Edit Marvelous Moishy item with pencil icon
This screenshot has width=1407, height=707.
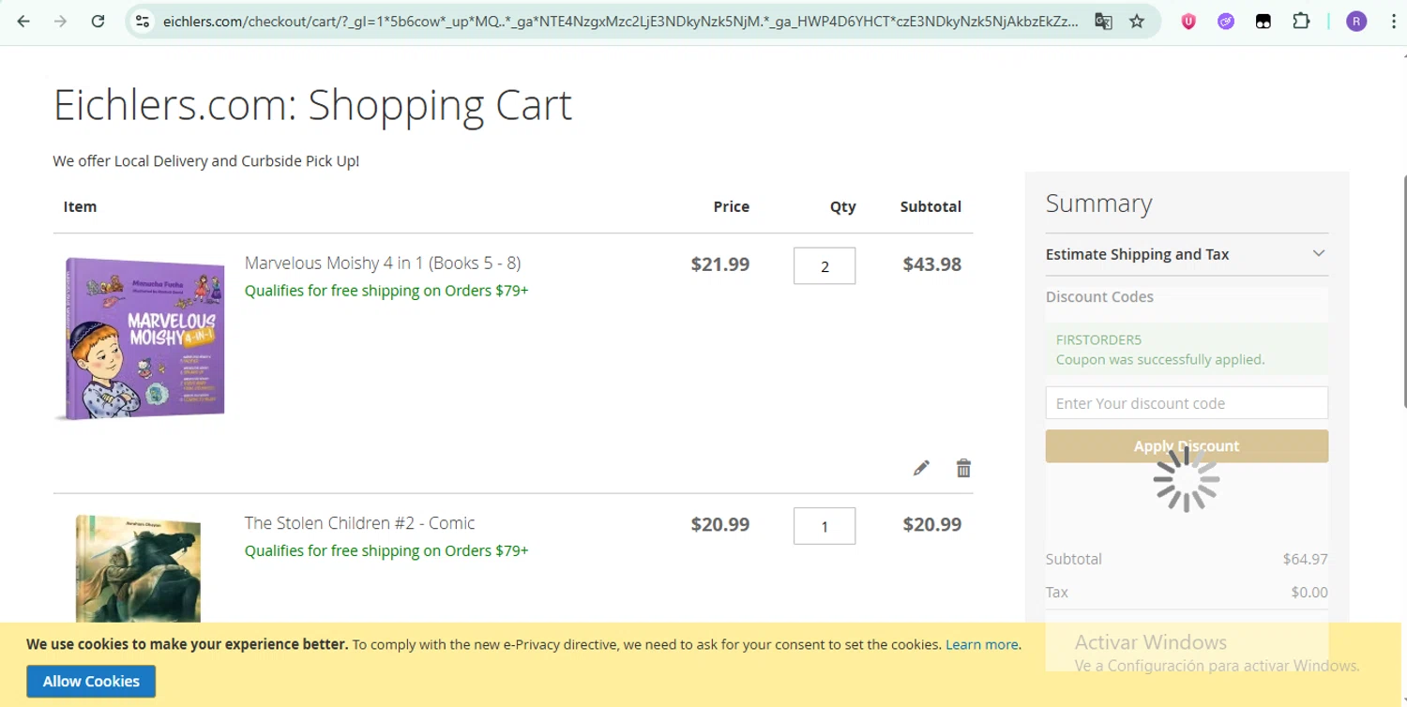coord(921,468)
